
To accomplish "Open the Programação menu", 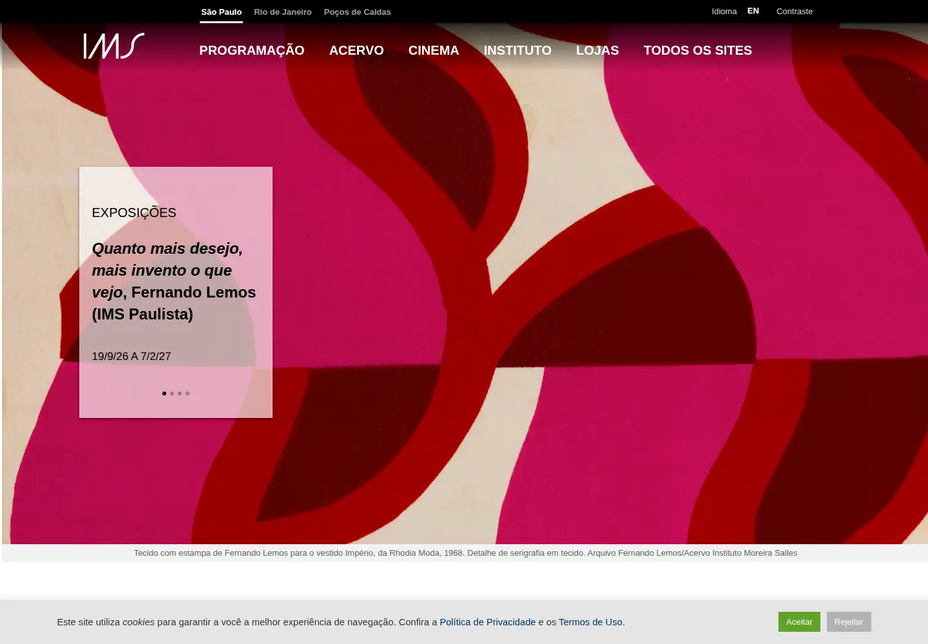I will (x=251, y=50).
